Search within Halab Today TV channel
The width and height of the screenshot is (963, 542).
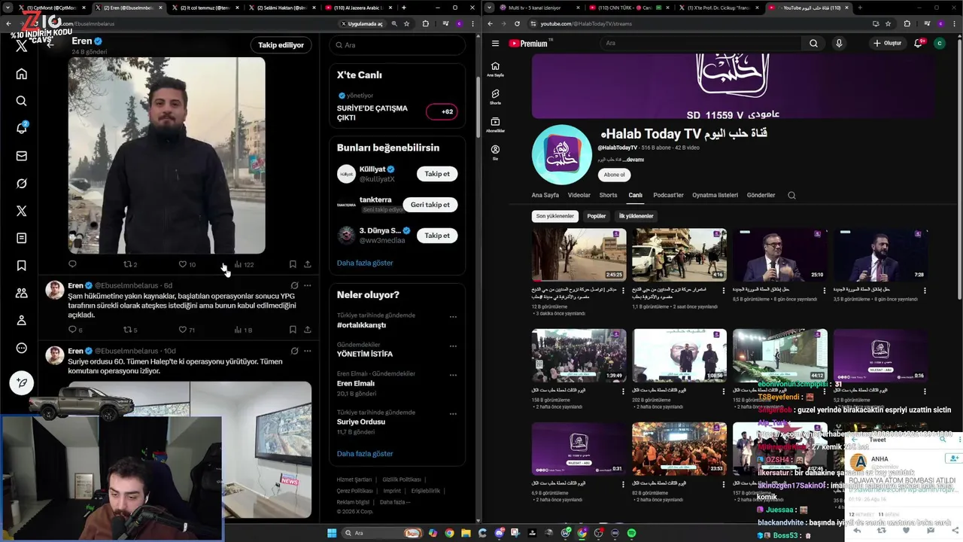pos(791,195)
